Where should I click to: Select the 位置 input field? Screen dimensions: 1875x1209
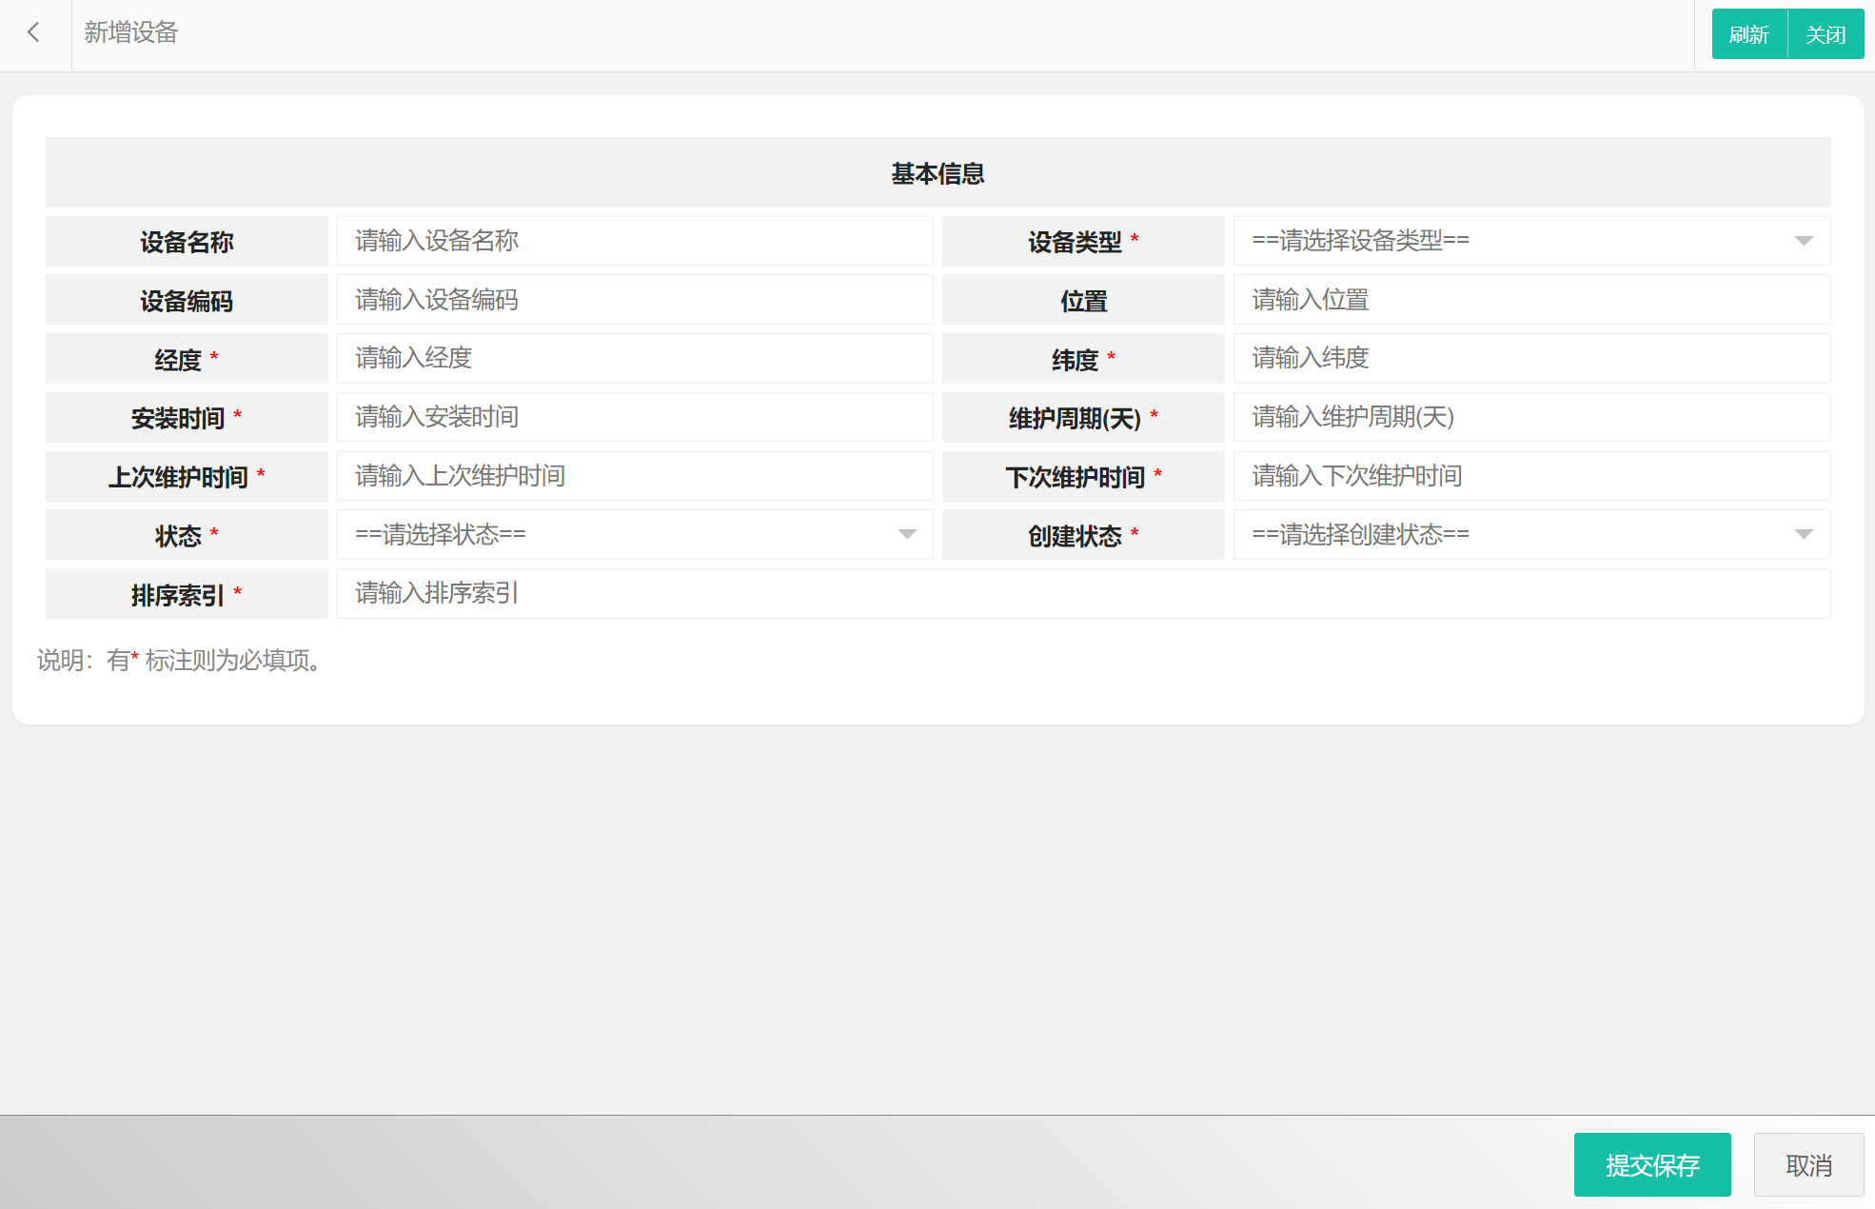pyautogui.click(x=1530, y=300)
